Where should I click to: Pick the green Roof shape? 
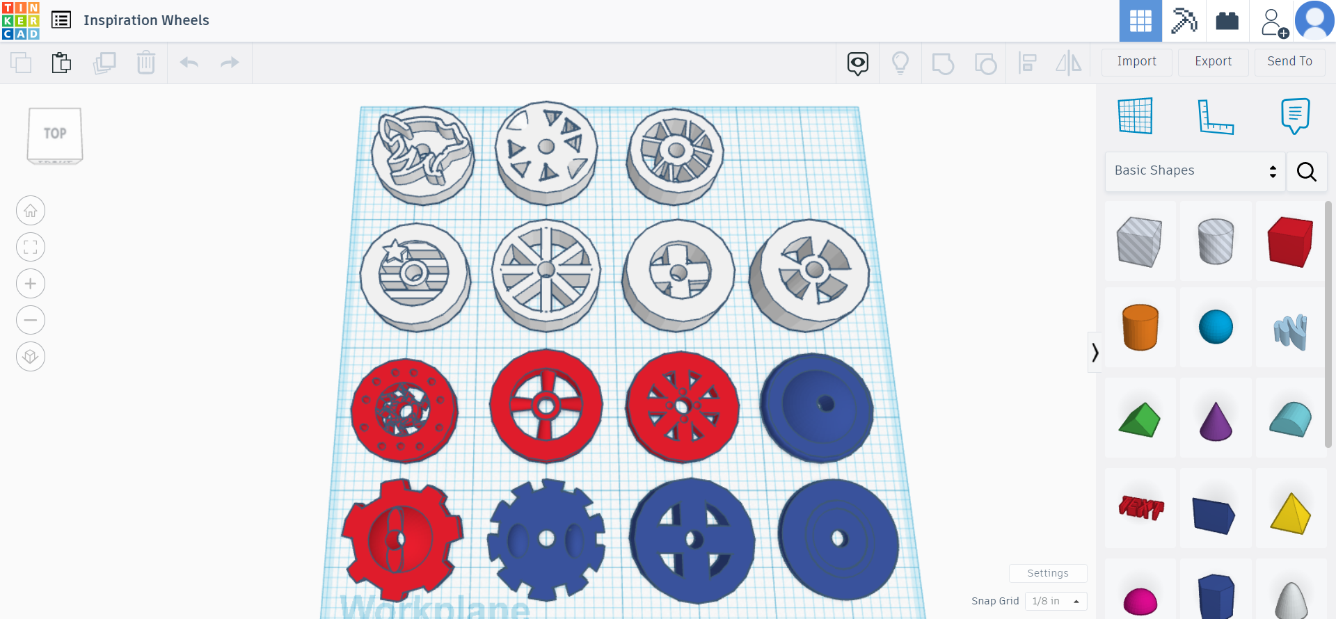pyautogui.click(x=1140, y=419)
